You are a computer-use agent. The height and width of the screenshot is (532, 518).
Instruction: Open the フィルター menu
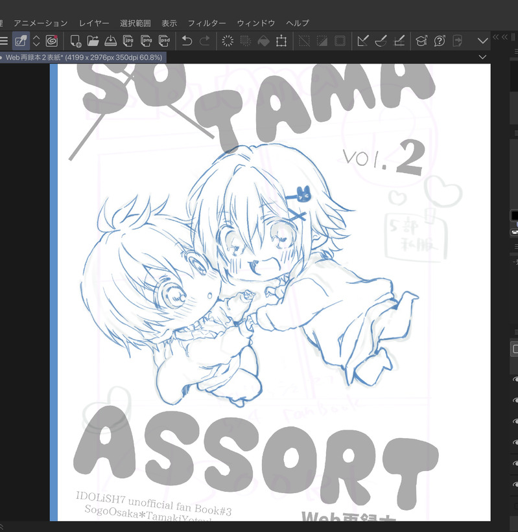point(207,23)
